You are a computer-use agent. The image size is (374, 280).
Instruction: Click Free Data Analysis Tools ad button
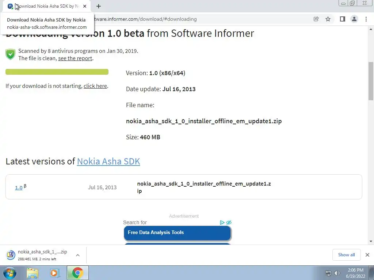(178, 233)
